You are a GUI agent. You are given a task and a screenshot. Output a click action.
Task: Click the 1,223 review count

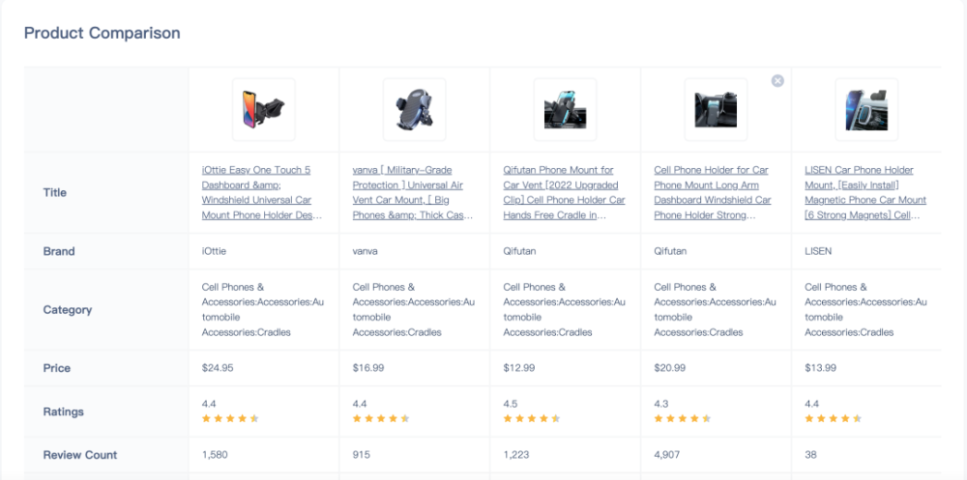click(516, 455)
